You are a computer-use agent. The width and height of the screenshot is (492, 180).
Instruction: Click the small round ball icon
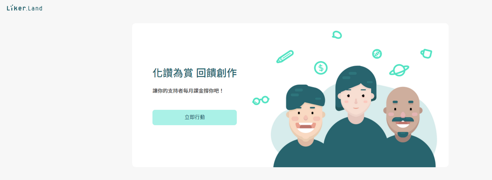[377, 54]
